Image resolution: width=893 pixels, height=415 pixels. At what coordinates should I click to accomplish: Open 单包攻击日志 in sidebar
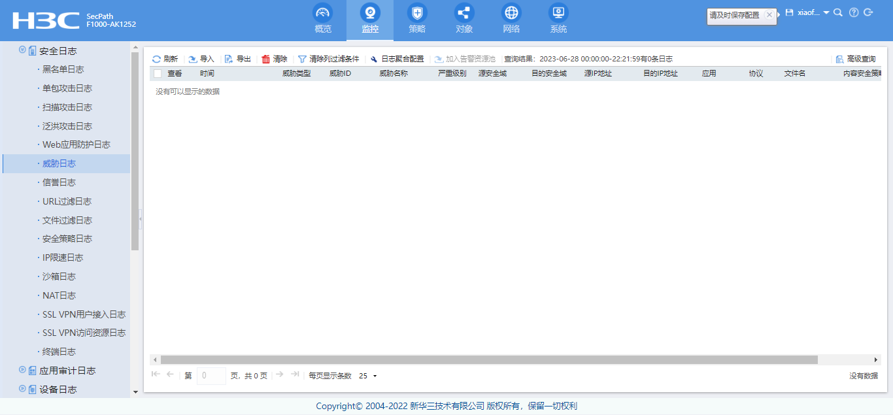click(x=67, y=88)
